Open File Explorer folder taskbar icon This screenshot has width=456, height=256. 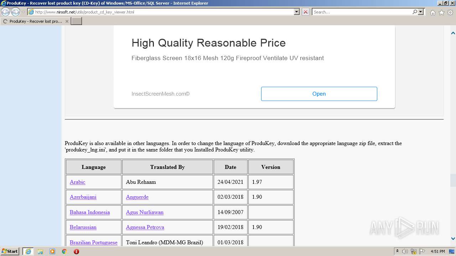40,251
